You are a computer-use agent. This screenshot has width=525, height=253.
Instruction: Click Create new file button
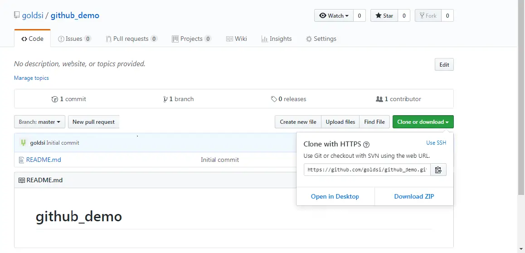tap(298, 122)
